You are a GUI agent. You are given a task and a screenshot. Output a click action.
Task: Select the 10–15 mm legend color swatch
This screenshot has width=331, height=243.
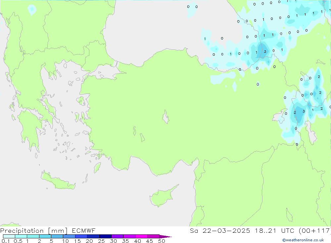point(69,236)
